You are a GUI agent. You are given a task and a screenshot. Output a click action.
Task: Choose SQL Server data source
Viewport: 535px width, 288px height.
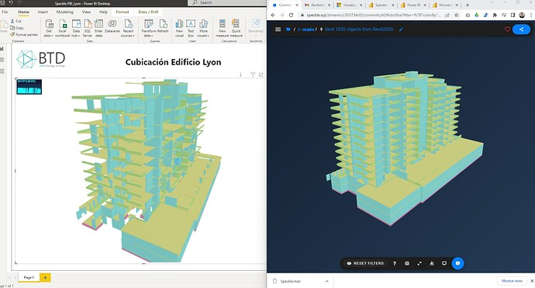coord(88,28)
